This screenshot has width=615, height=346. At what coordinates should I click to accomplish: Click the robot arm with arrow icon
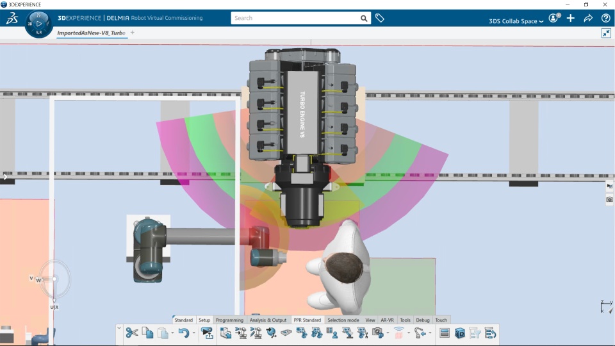point(420,333)
